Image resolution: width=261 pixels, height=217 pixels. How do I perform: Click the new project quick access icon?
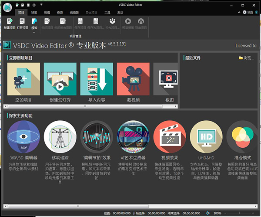pyautogui.click(x=17, y=5)
